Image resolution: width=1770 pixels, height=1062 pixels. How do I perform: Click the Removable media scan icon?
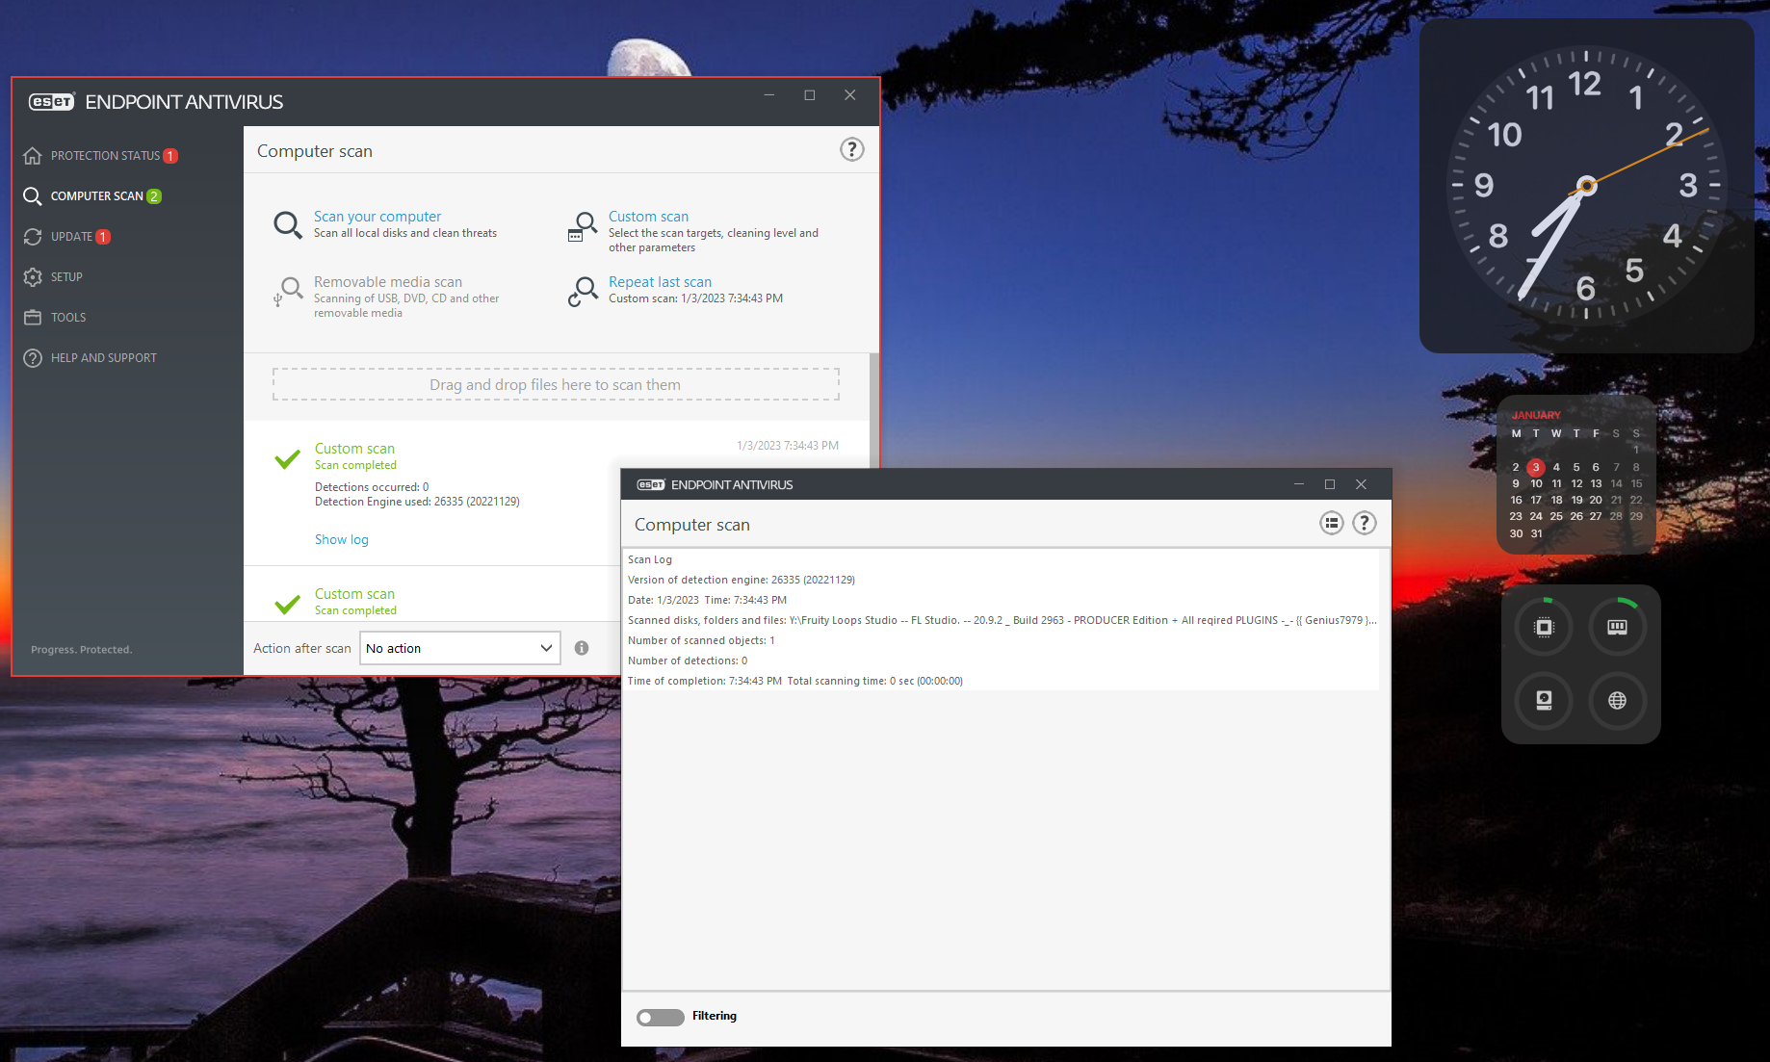coord(288,292)
